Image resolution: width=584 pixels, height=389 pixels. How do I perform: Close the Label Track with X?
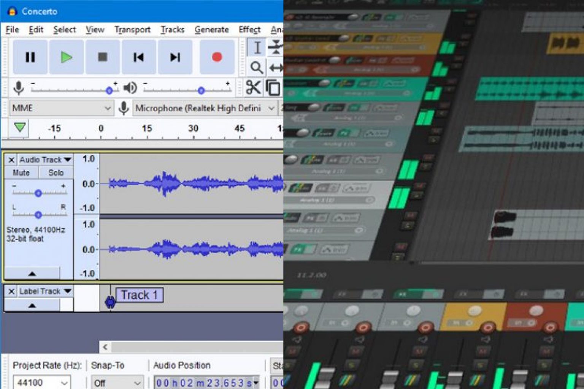[x=11, y=291]
